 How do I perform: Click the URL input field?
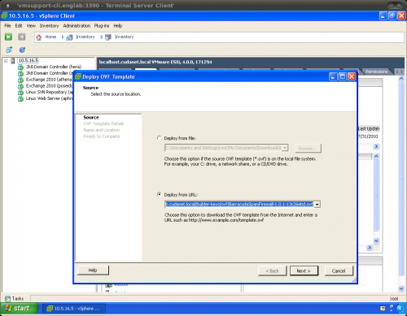(239, 204)
